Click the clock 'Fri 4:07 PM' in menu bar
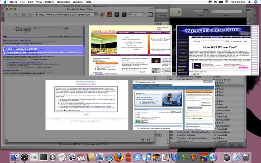Screen dimensions: 261x163 pyautogui.click(x=238, y=2)
